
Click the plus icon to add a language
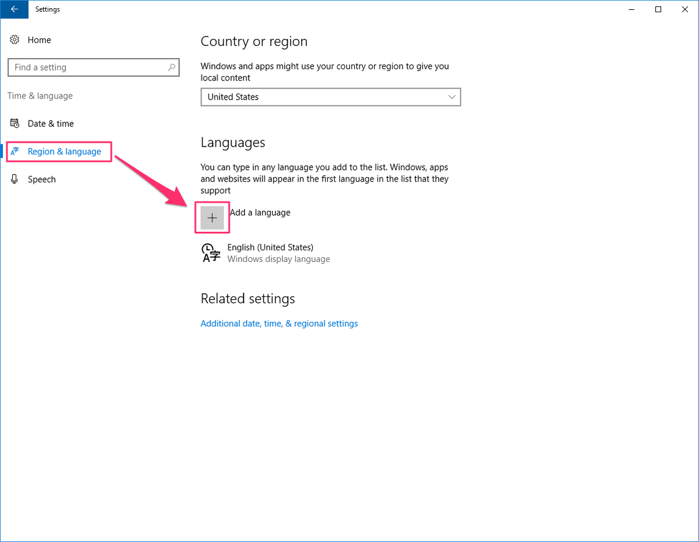point(212,217)
